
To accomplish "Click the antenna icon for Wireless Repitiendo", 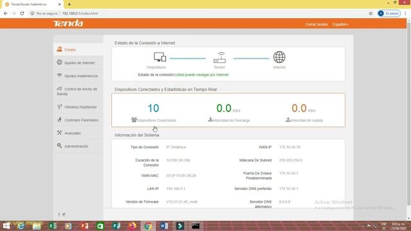I will pyautogui.click(x=60, y=107).
